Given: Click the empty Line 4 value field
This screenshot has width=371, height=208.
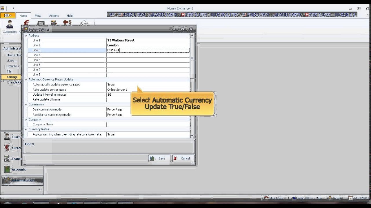Looking at the screenshot, I should (x=148, y=55).
